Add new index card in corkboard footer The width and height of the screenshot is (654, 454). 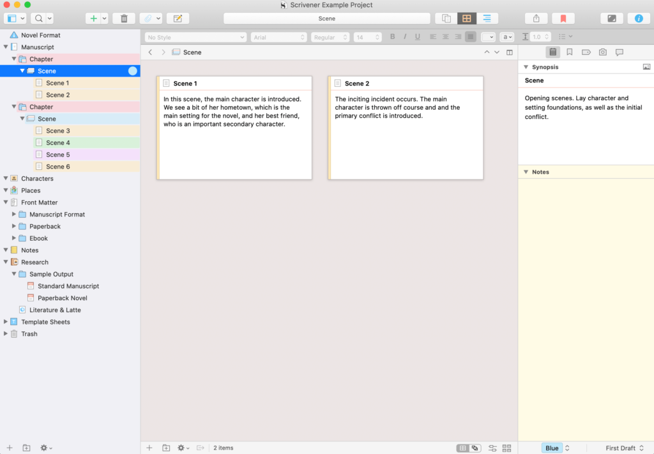coord(149,448)
